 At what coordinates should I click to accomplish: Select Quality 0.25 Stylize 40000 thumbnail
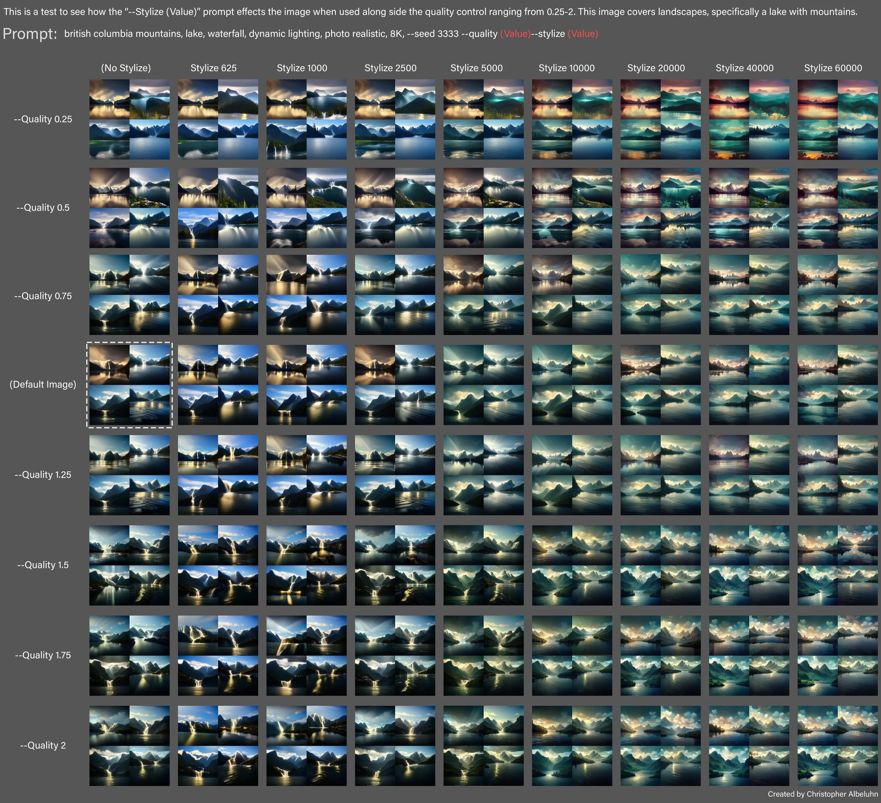(x=748, y=119)
